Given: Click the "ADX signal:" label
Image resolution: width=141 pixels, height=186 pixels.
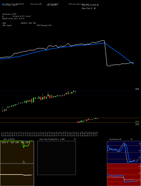Looking at the screenshot, I should [7, 25].
